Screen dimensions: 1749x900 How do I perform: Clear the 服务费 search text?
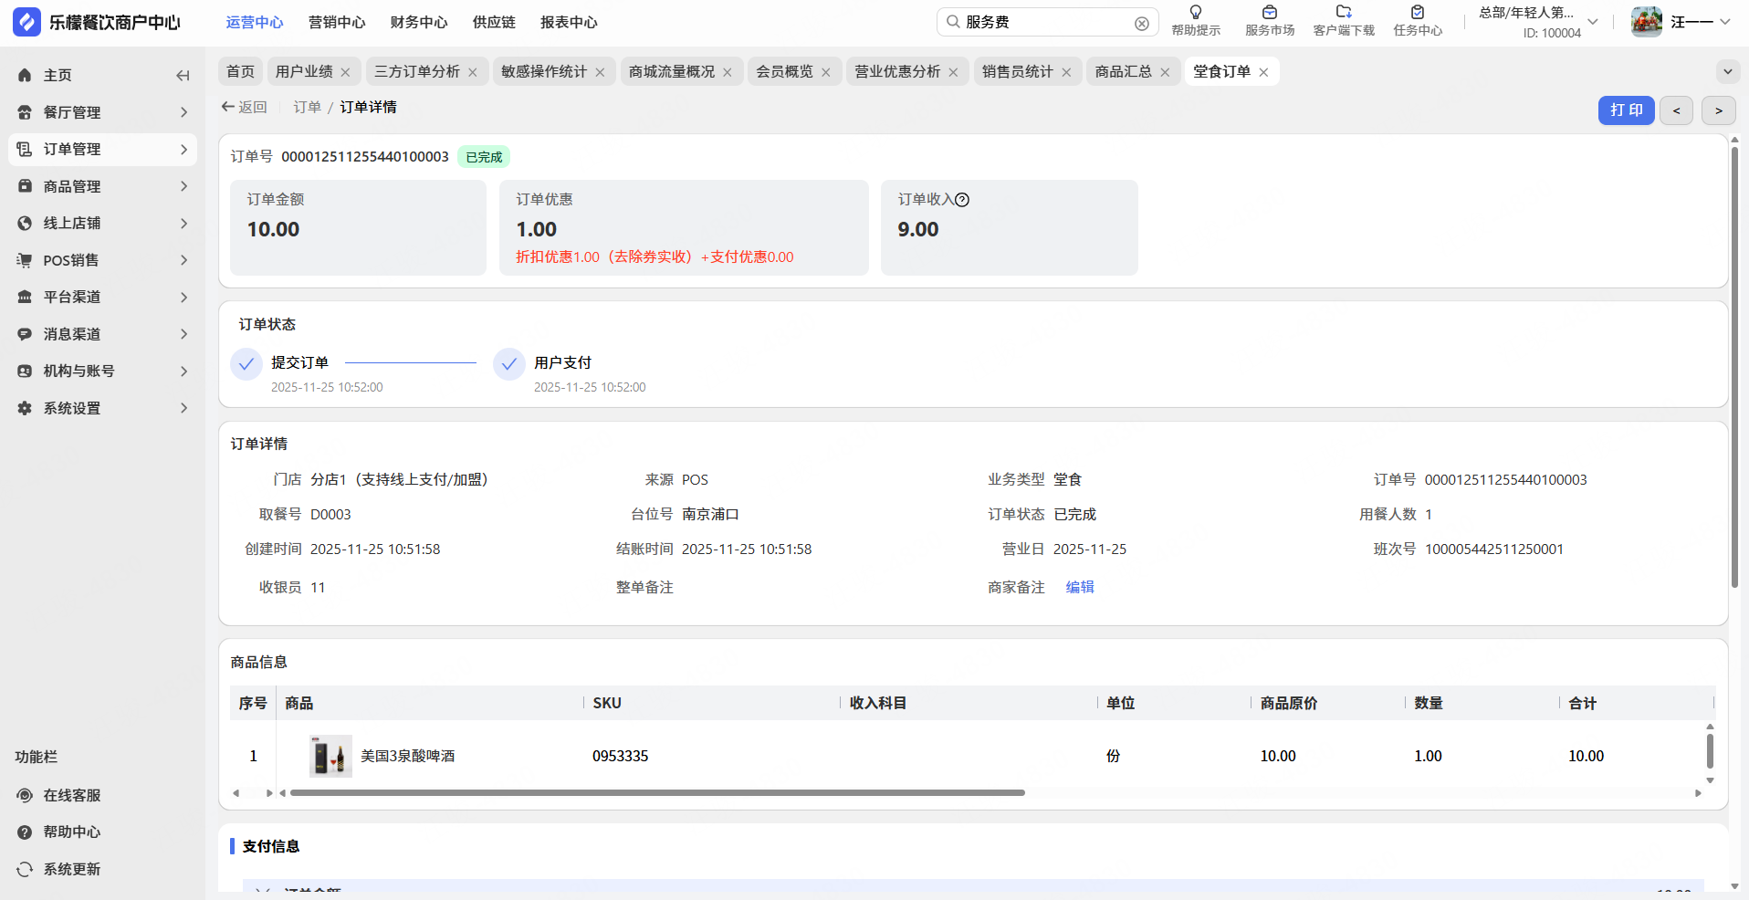[x=1141, y=23]
